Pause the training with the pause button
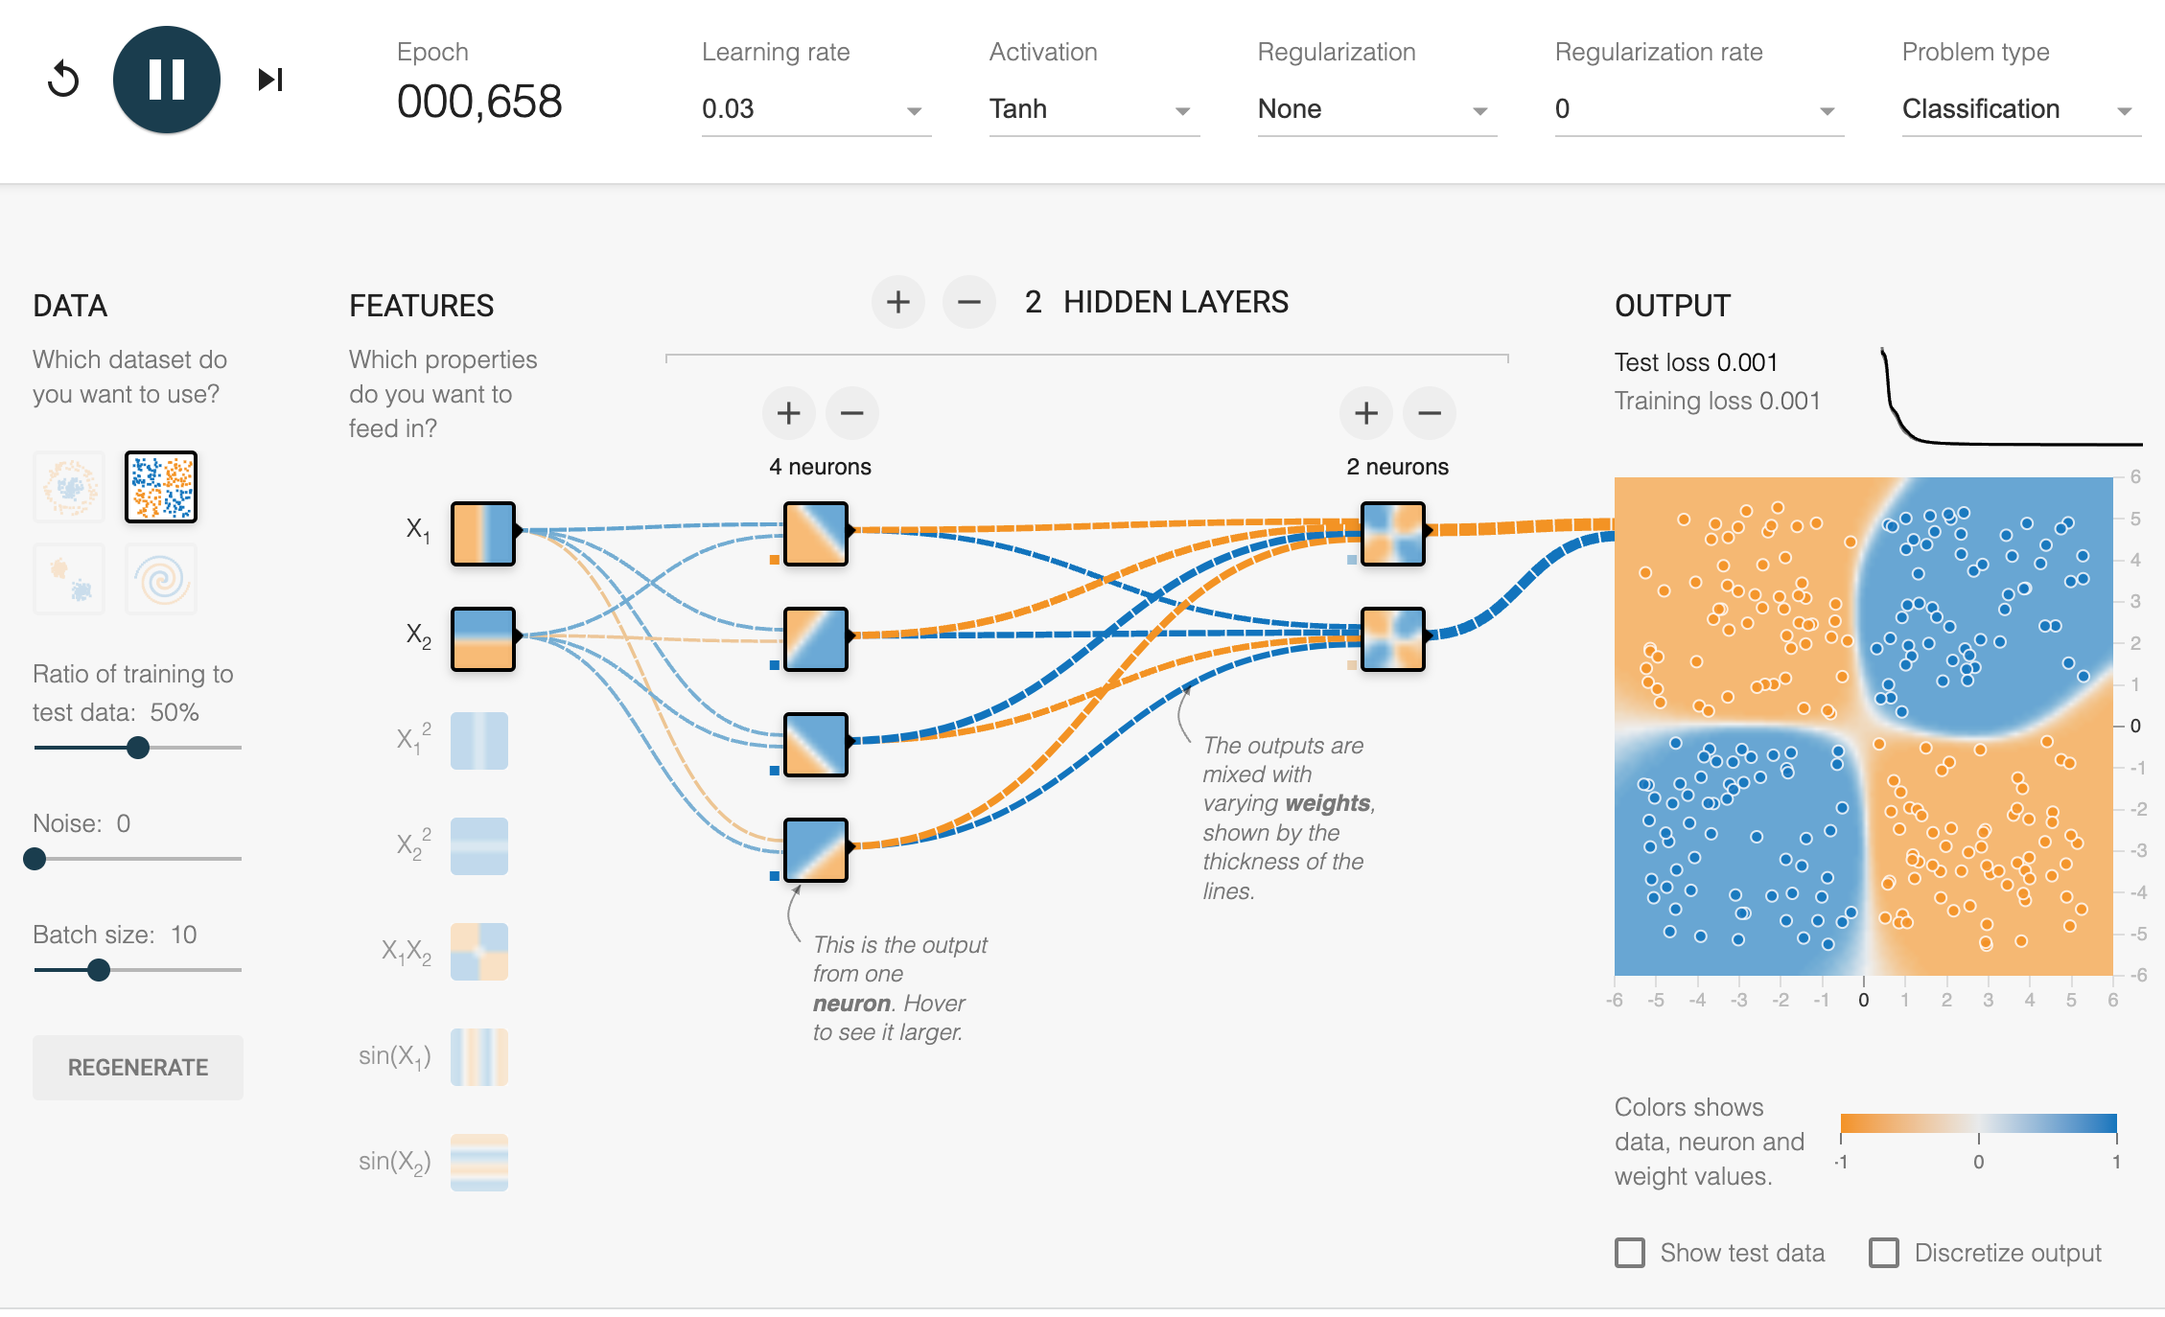 167,80
